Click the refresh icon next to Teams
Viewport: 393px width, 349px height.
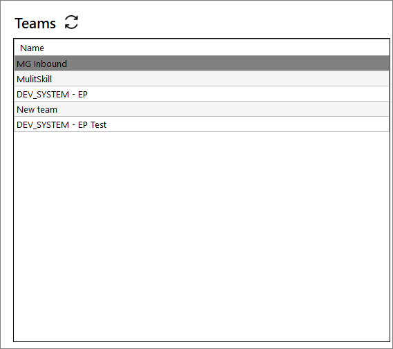point(71,22)
